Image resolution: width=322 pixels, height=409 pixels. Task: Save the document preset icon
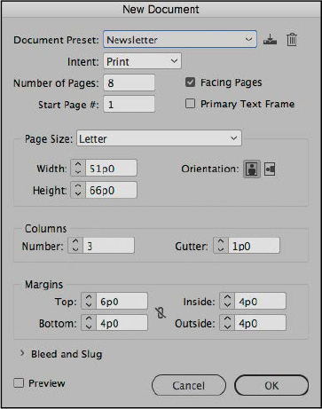(270, 40)
